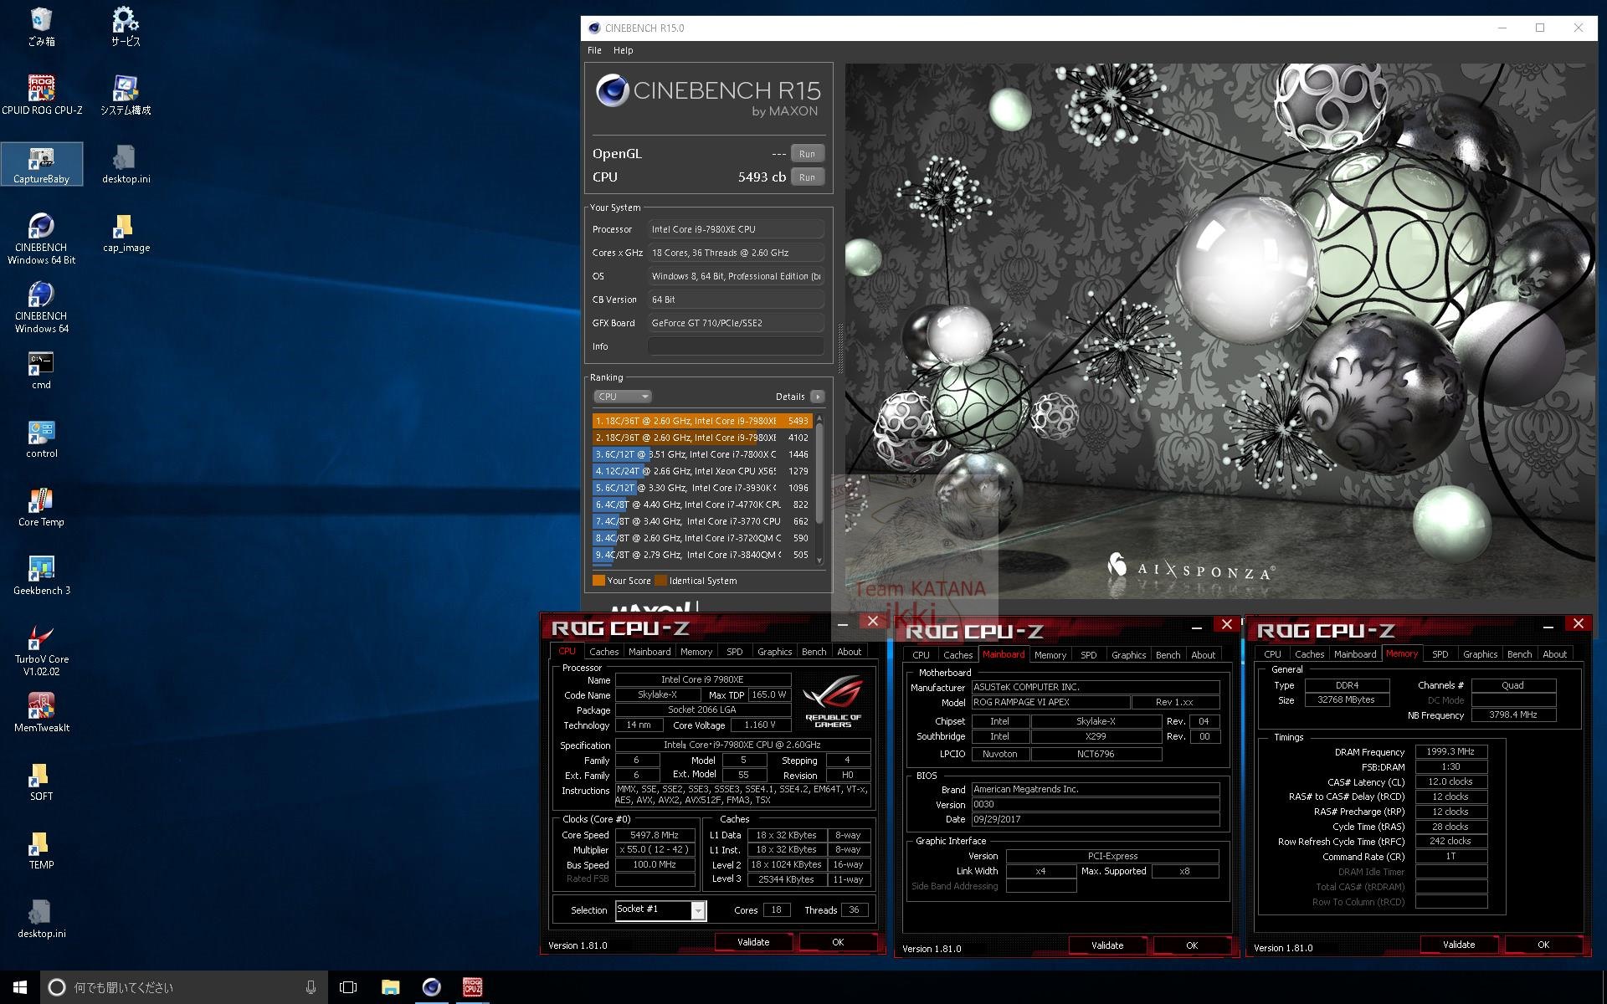Screen dimensions: 1607x1004
Task: Open the Windows Start menu
Action: tap(20, 987)
